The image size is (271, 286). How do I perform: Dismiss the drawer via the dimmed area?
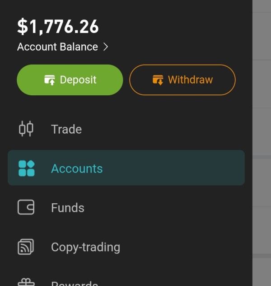tap(262, 136)
